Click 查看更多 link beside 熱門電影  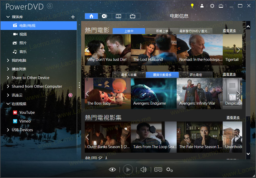(x=229, y=30)
